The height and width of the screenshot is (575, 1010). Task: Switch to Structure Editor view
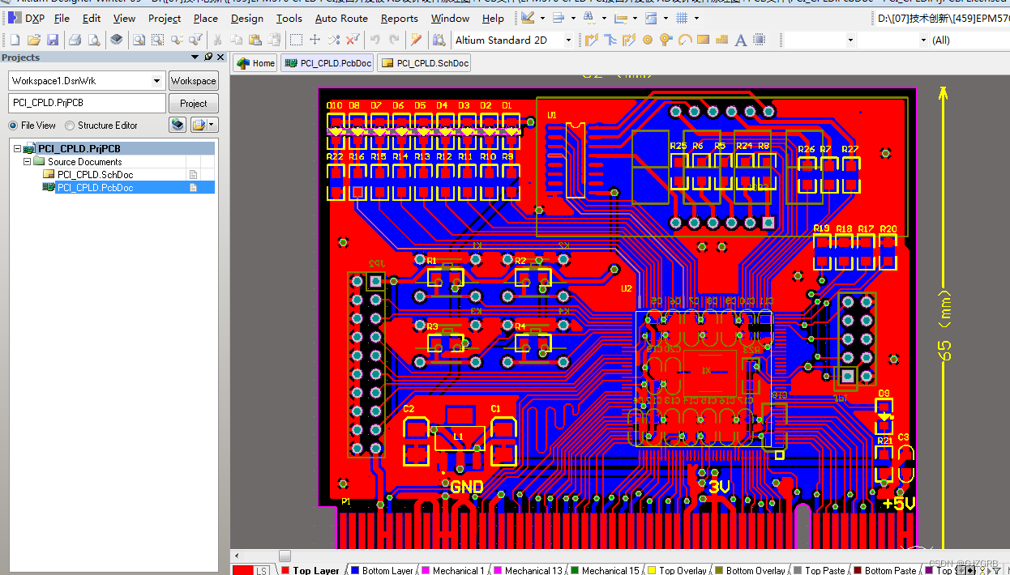click(70, 125)
